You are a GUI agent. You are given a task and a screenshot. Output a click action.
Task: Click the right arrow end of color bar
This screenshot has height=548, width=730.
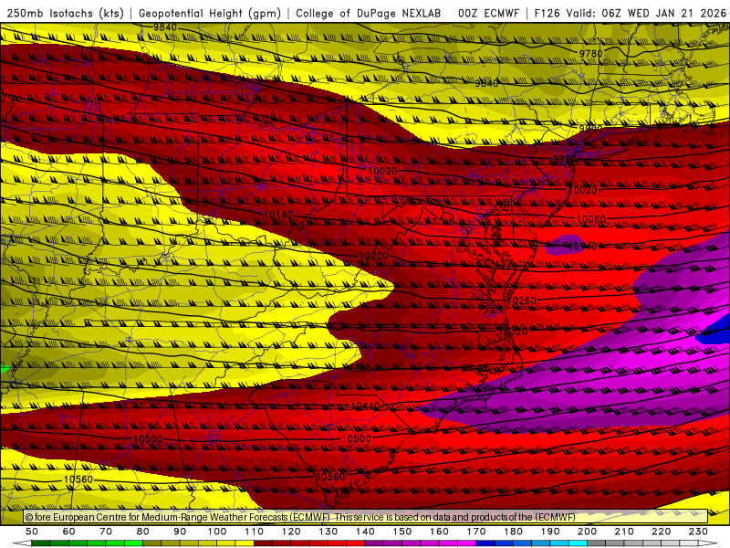click(x=708, y=543)
